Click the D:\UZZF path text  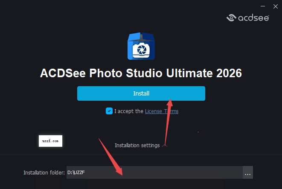coord(76,173)
